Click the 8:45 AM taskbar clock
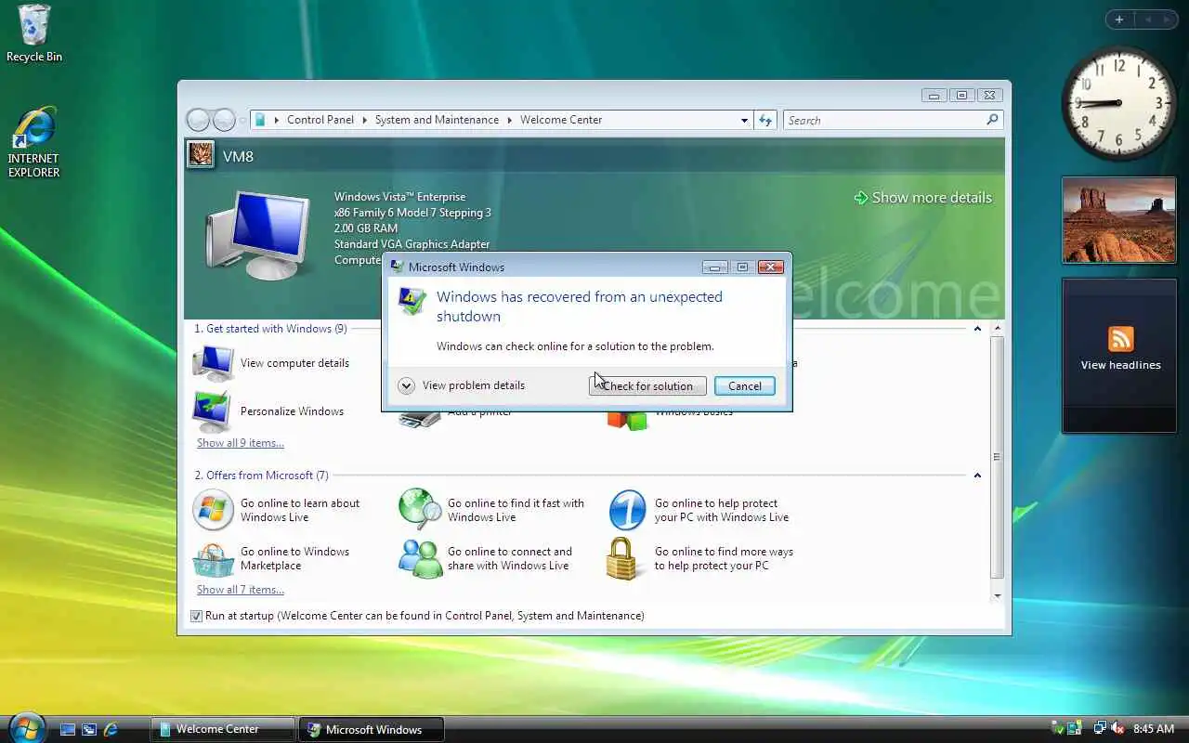 pos(1154,729)
